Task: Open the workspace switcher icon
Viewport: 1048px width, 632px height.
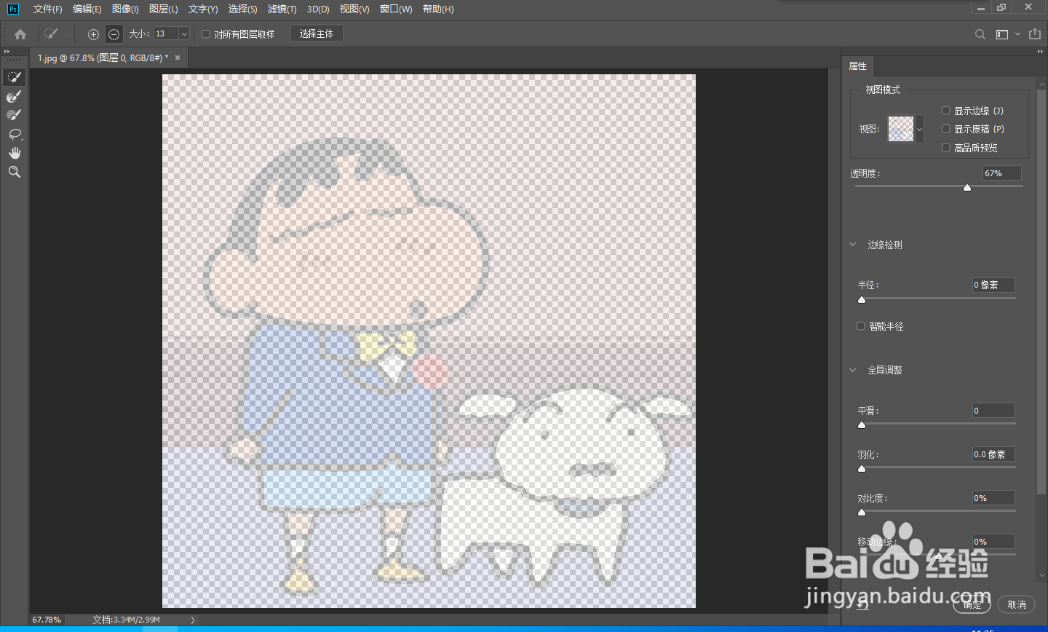Action: 1002,34
